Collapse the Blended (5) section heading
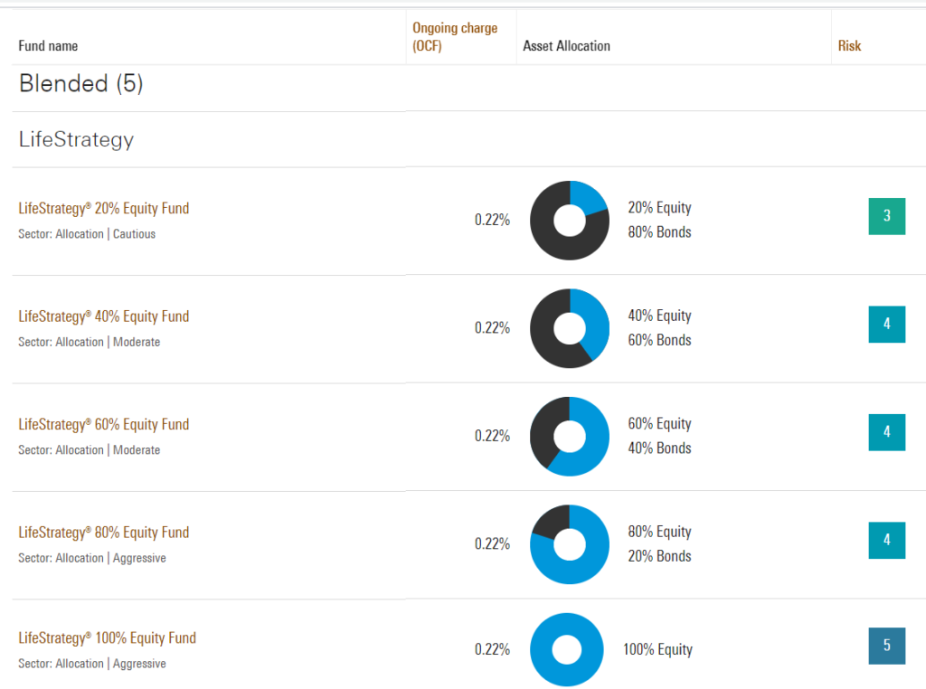 coord(81,84)
